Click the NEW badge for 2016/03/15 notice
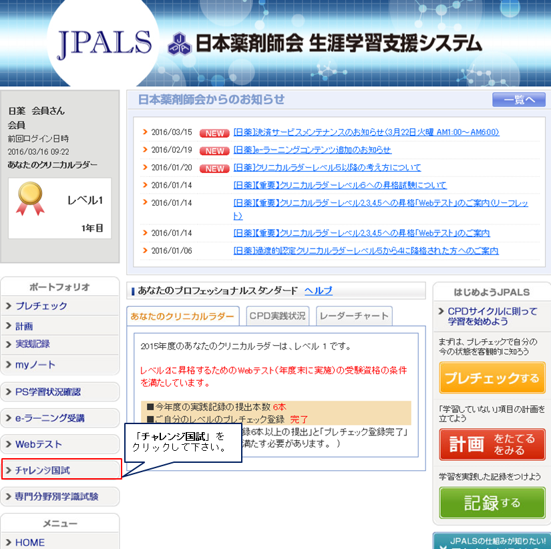 (214, 133)
